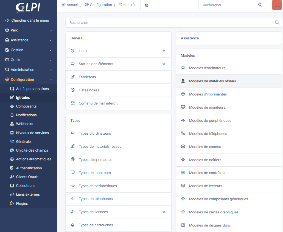
Task: Click the chip icon beside Modèles de contrôleurs
Action: [x=183, y=172]
